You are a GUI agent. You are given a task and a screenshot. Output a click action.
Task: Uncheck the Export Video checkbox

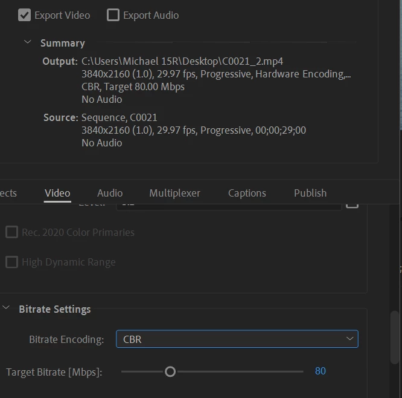[x=24, y=15]
